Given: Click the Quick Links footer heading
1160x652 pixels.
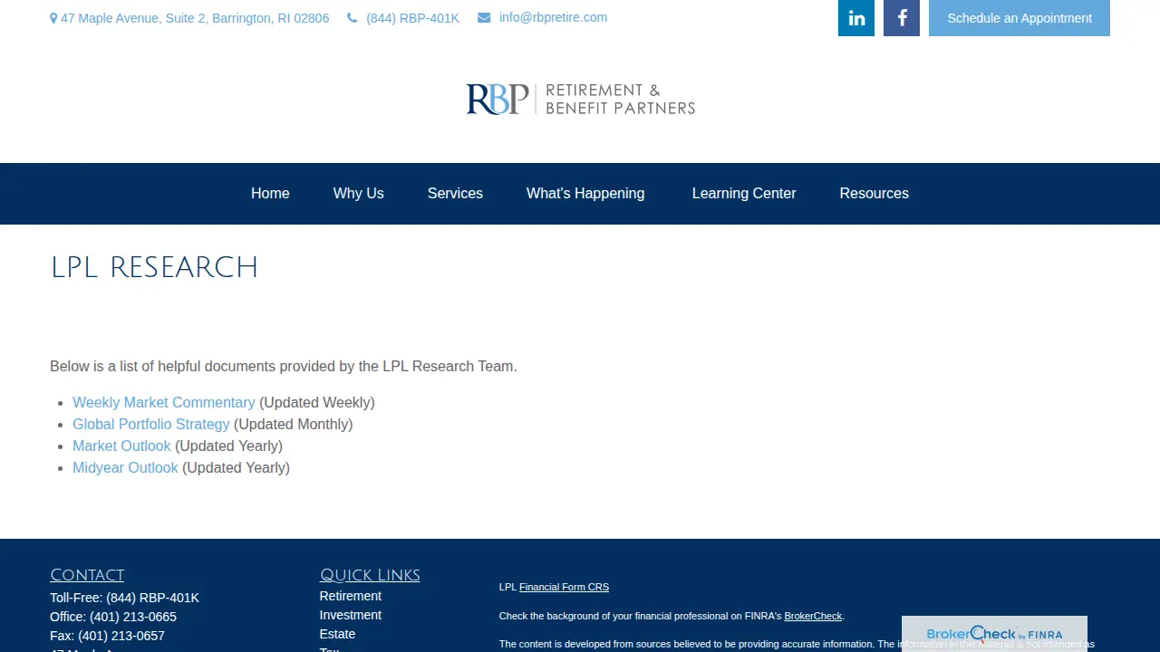Looking at the screenshot, I should click(x=370, y=575).
